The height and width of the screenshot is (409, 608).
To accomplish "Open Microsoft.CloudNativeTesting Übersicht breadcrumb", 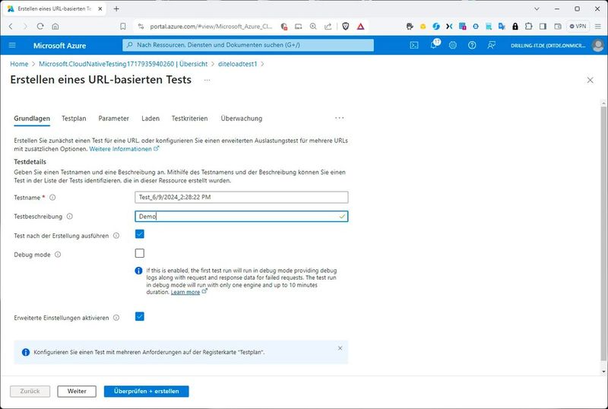I will coord(123,64).
